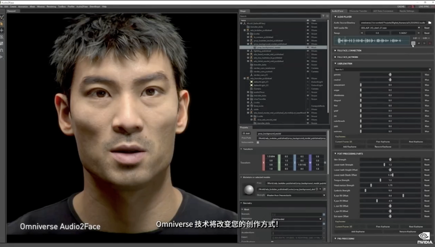Click the range end skip icon in audio player
This screenshot has width=435, height=247.
tap(419, 33)
